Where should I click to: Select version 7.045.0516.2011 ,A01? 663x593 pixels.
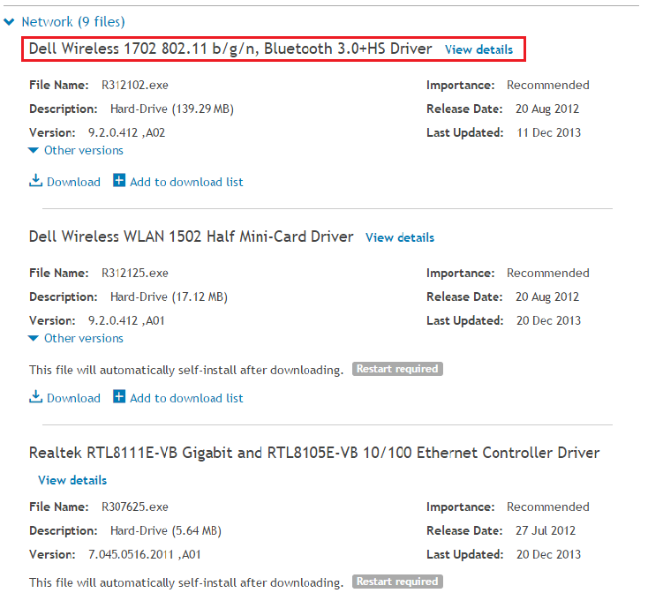145,554
